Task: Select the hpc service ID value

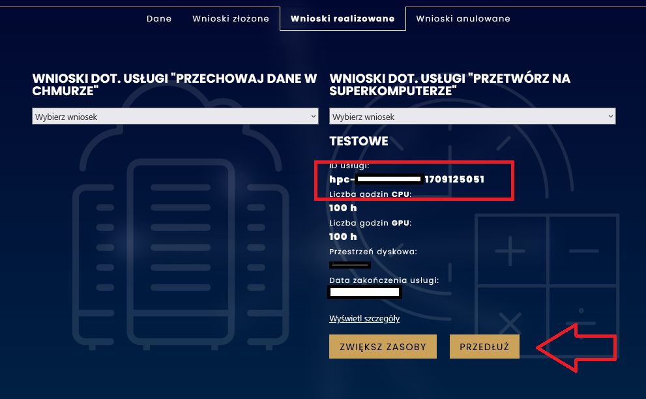Action: pyautogui.click(x=407, y=179)
